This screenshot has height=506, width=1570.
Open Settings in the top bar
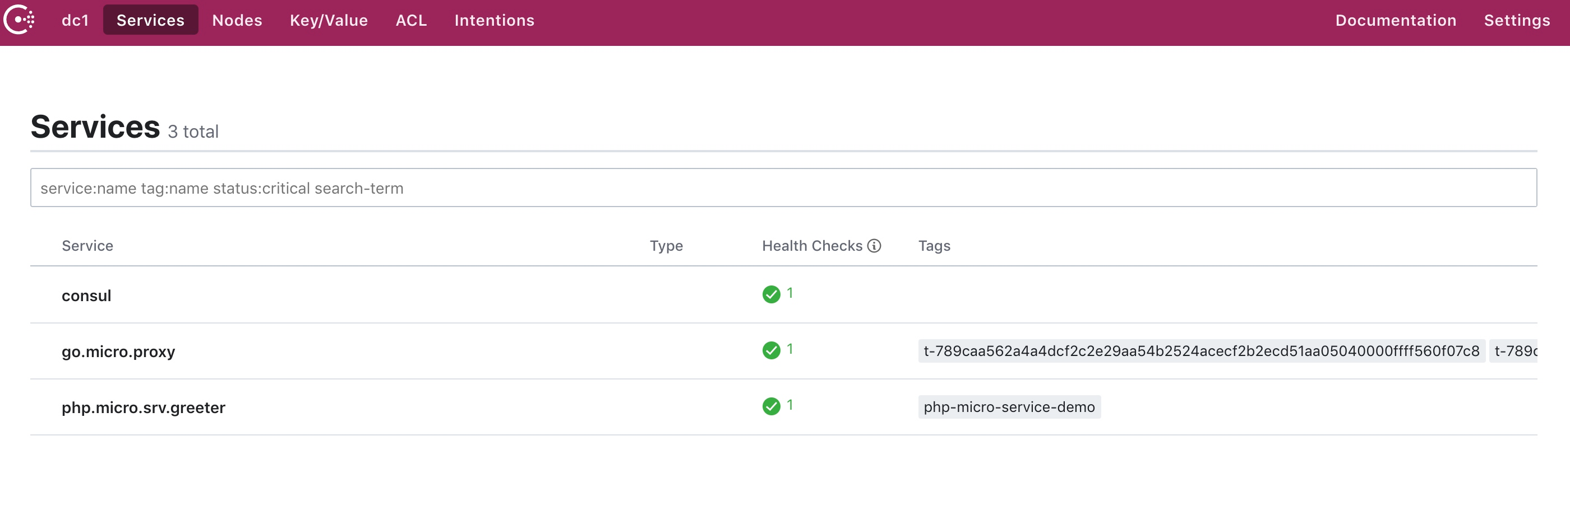(1516, 20)
